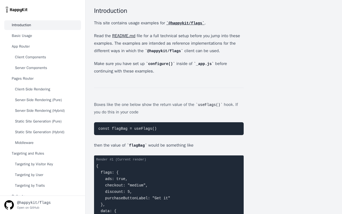Click the GitHub octocat icon
This screenshot has height=214, width=342.
click(x=9, y=205)
